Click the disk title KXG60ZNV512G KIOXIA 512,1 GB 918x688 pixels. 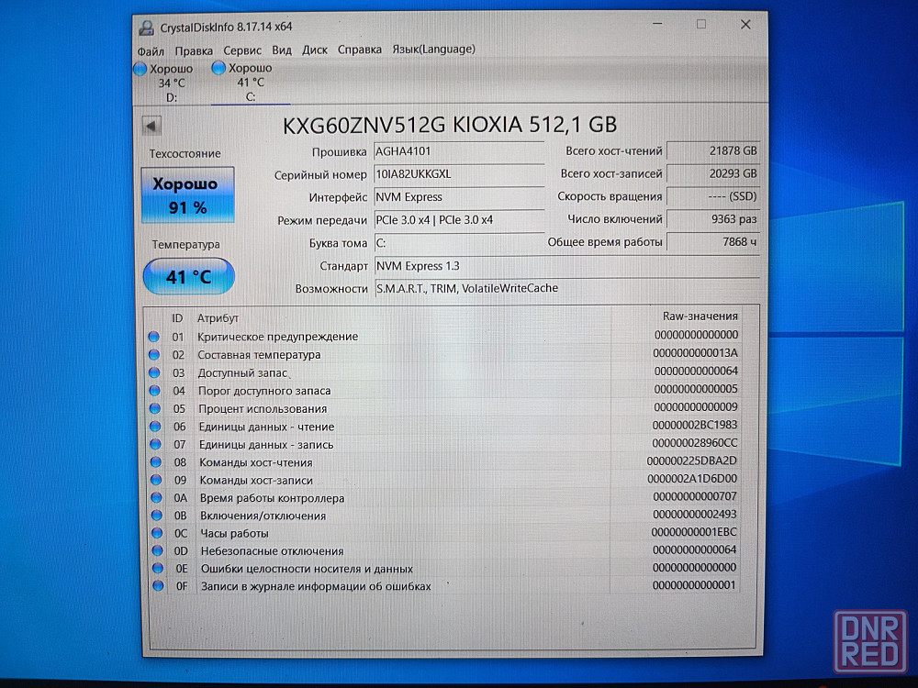pyautogui.click(x=450, y=125)
